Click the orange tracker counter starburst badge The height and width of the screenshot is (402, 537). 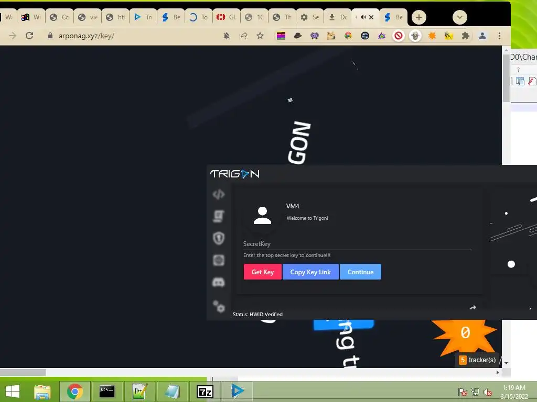(465, 337)
